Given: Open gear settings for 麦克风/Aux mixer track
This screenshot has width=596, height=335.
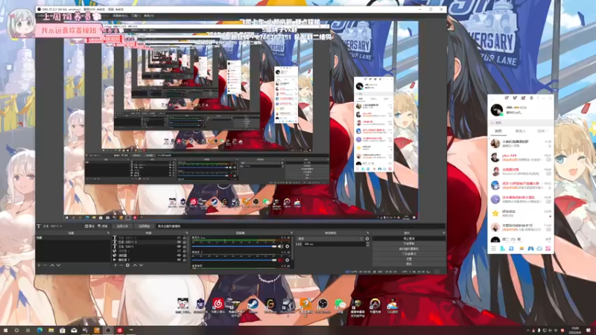Looking at the screenshot, I should (288, 246).
